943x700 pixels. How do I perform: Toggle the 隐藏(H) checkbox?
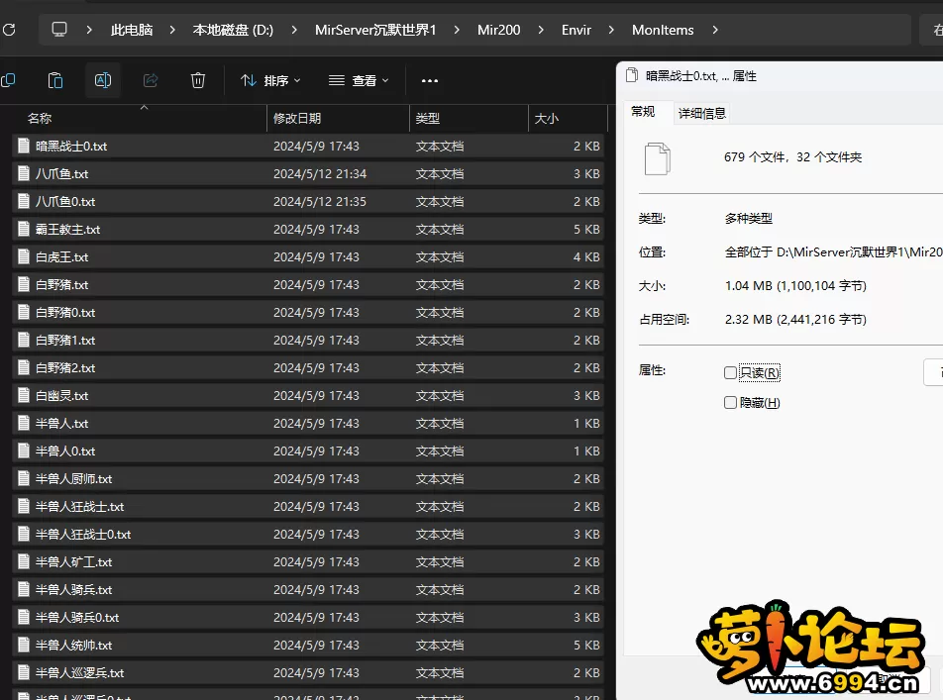pyautogui.click(x=730, y=402)
